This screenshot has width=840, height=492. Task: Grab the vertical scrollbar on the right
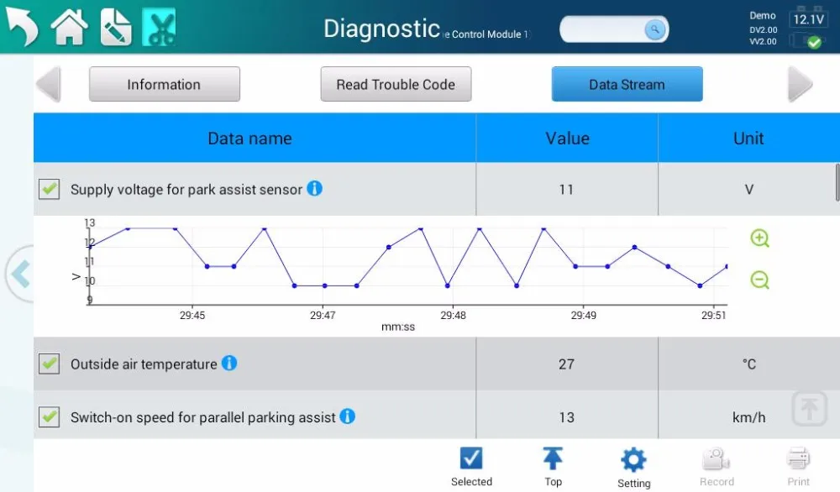pos(837,183)
